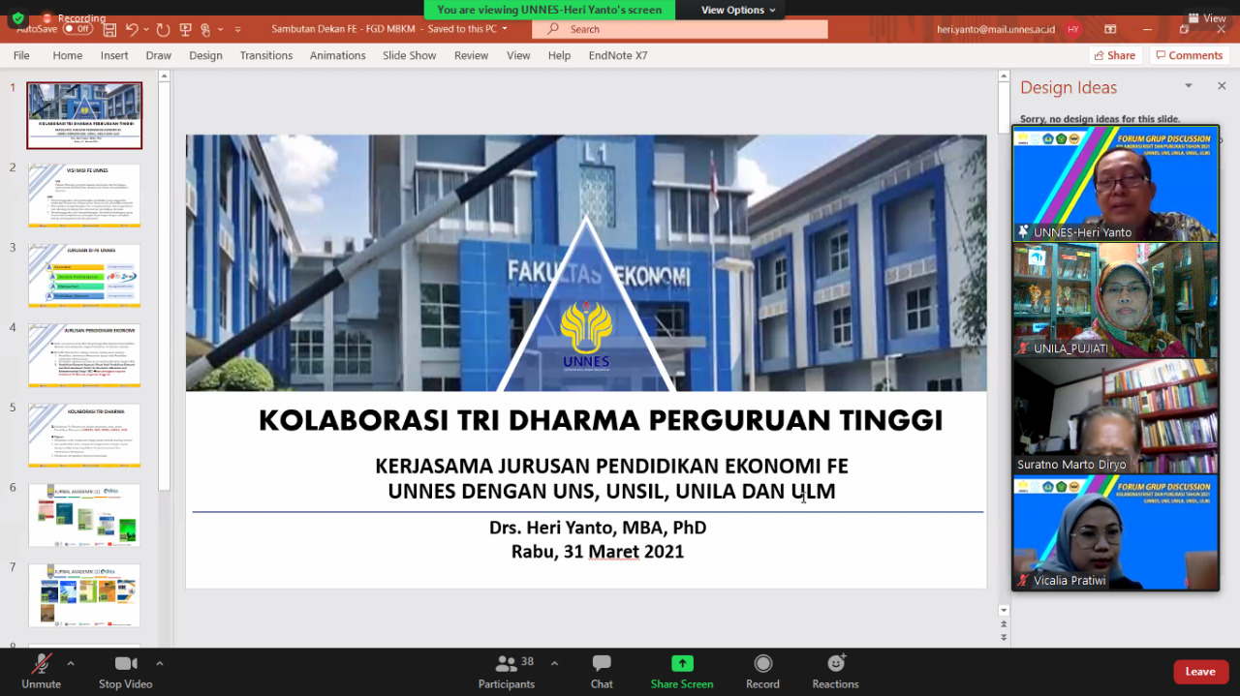
Task: Switch to the Draw tab
Action: pyautogui.click(x=159, y=55)
